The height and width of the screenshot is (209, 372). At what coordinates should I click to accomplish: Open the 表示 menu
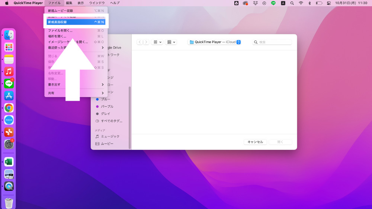pos(81,3)
